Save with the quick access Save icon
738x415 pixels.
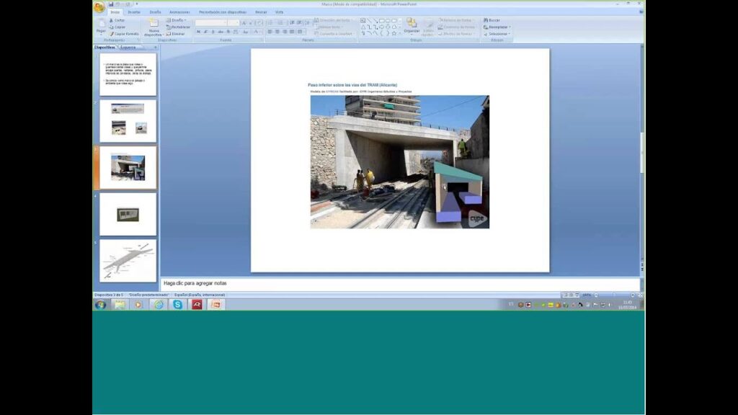[x=110, y=4]
